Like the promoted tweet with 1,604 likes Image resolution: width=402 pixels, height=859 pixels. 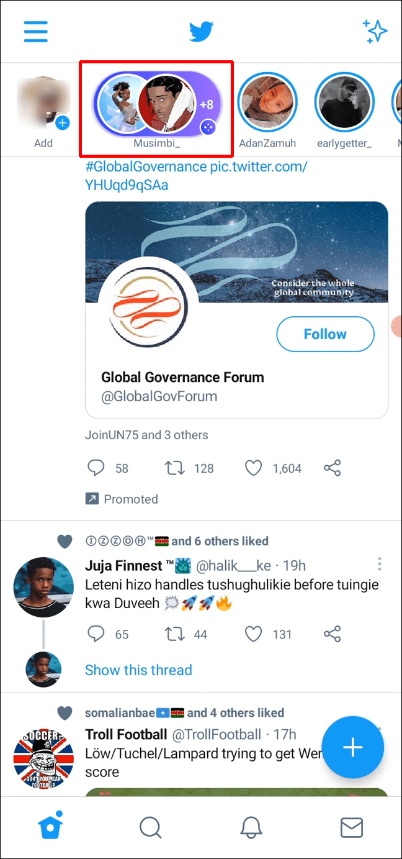coord(253,468)
